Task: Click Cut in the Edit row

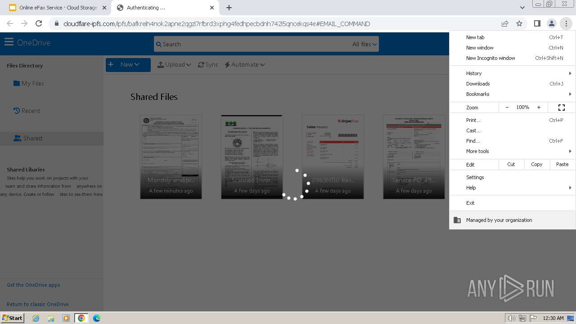Action: tap(511, 164)
